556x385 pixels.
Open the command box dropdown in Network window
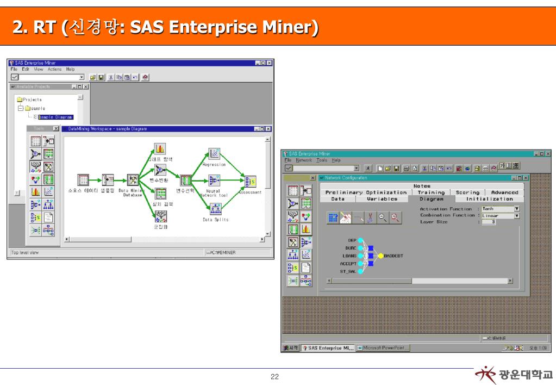tap(357, 168)
